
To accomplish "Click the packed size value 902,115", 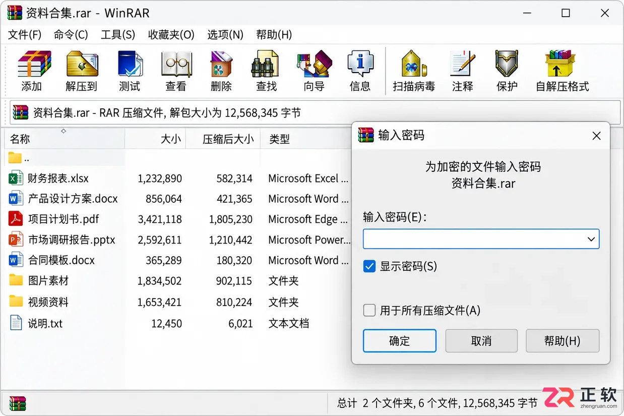I will pos(234,280).
